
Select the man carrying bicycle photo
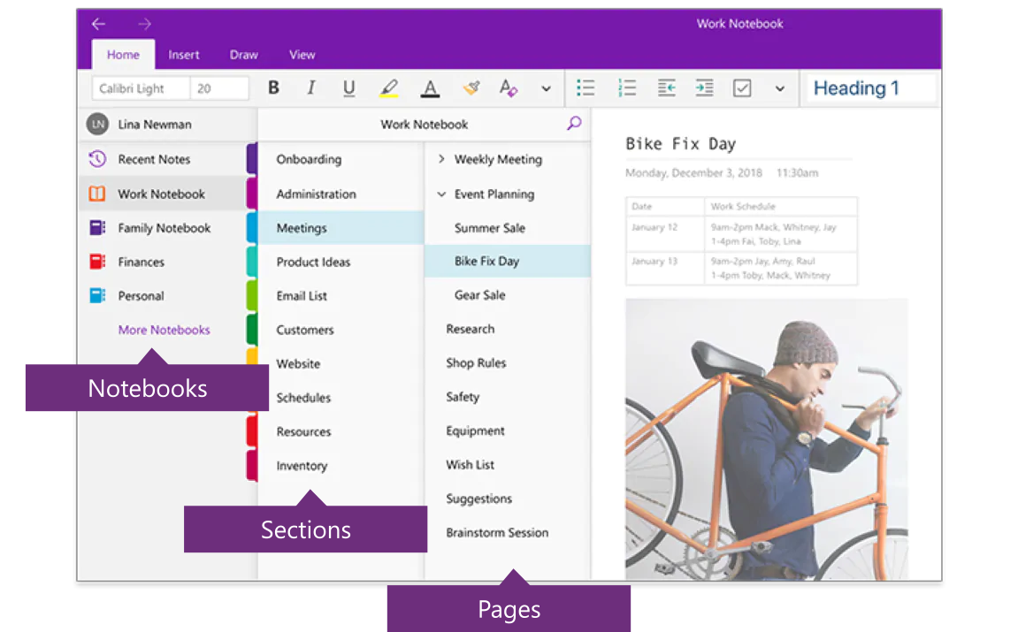pos(767,439)
